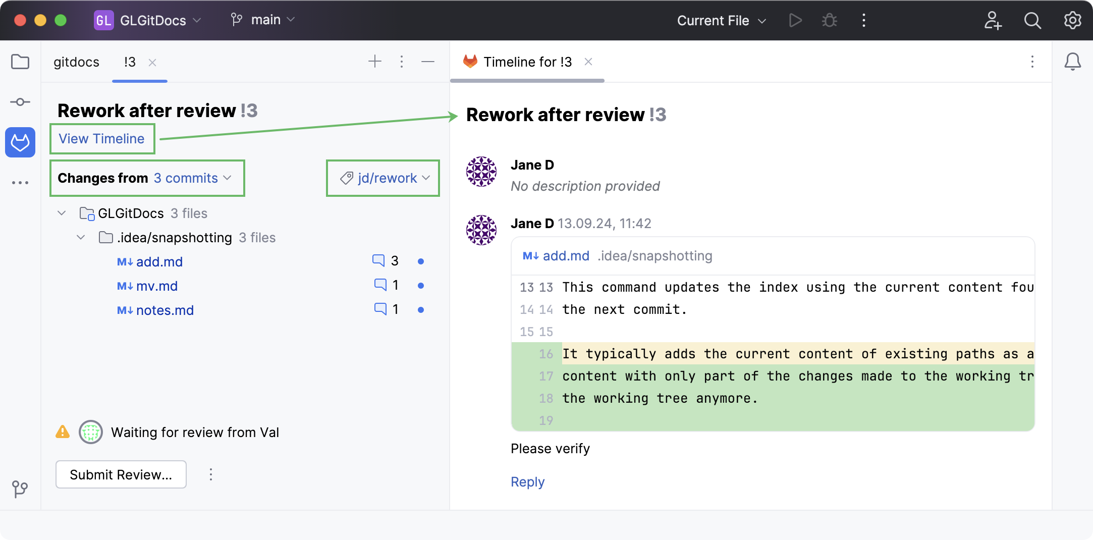Image resolution: width=1093 pixels, height=540 pixels.
Task: Collapse the .idea/snapshotting folder
Action: point(81,237)
